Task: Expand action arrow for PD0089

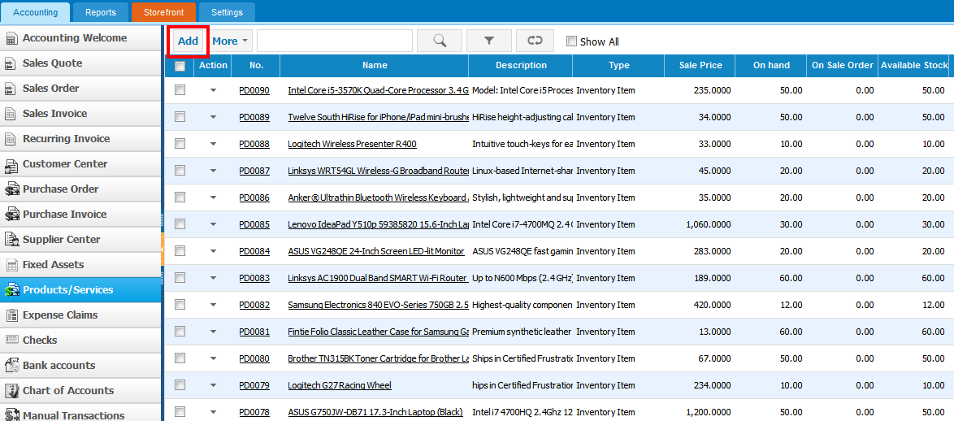Action: 213,117
